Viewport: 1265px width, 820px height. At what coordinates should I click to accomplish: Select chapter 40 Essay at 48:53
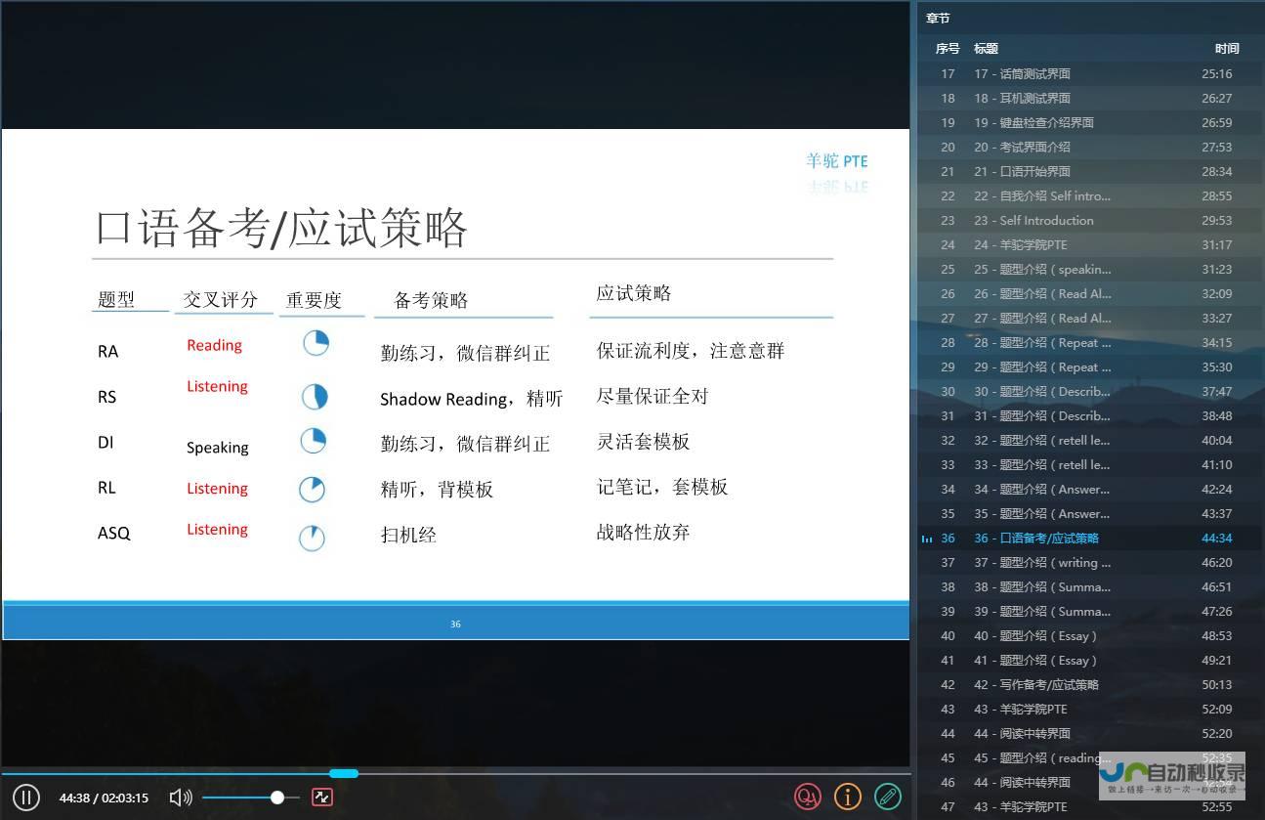[1089, 635]
